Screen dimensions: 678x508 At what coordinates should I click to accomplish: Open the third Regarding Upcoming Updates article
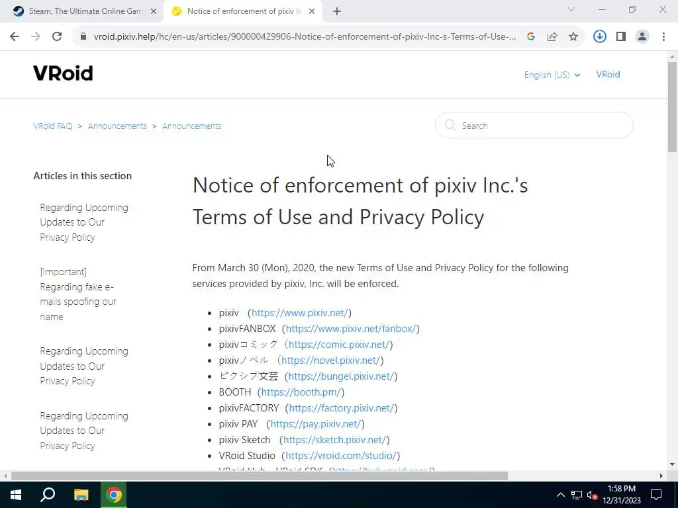click(x=84, y=431)
